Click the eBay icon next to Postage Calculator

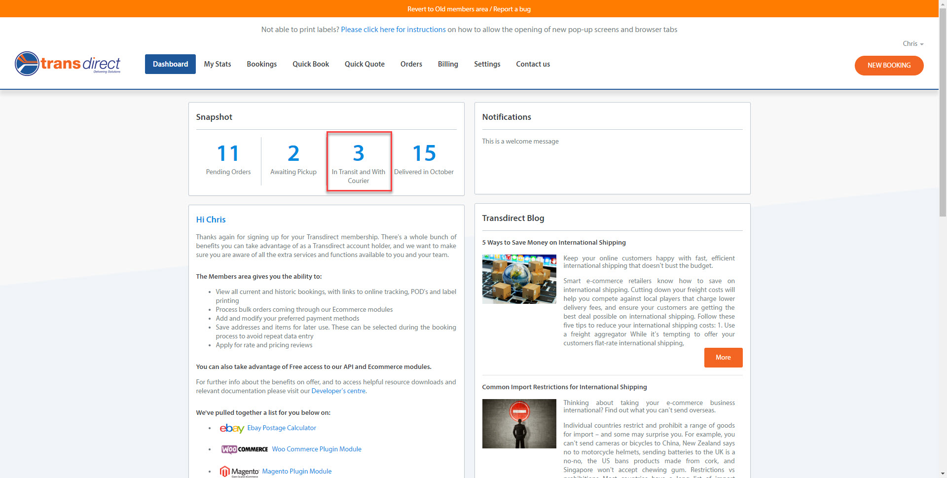pos(232,428)
